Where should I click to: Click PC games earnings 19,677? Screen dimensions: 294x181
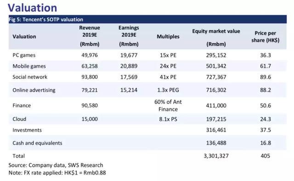[x=129, y=55]
